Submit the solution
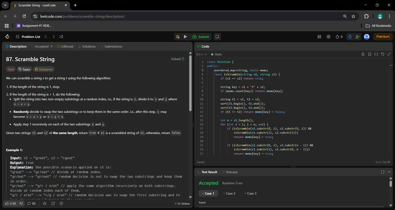The height and width of the screenshot is (210, 395). point(201,37)
